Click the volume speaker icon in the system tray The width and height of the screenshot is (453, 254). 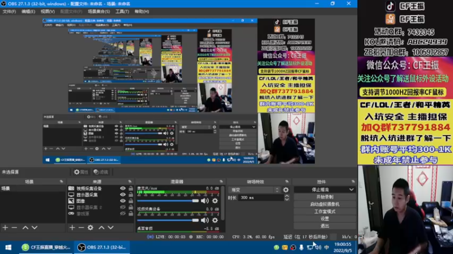318,247
